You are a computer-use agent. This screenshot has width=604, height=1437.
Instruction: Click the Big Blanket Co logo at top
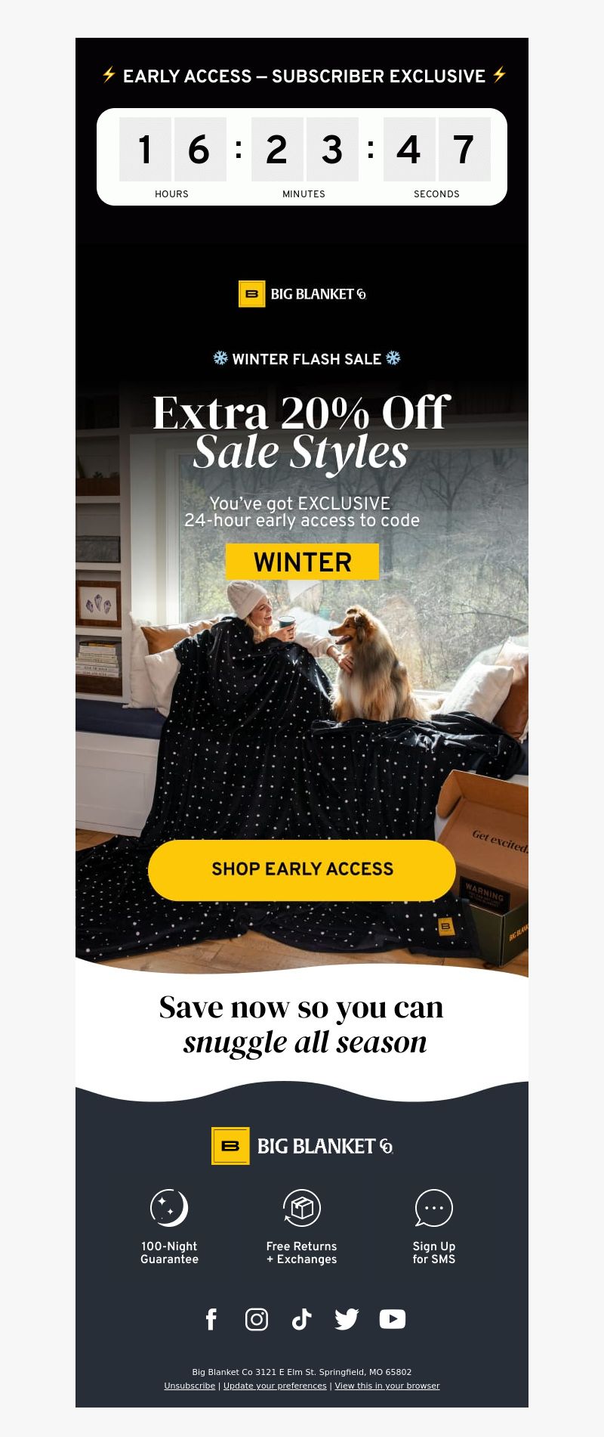click(302, 294)
